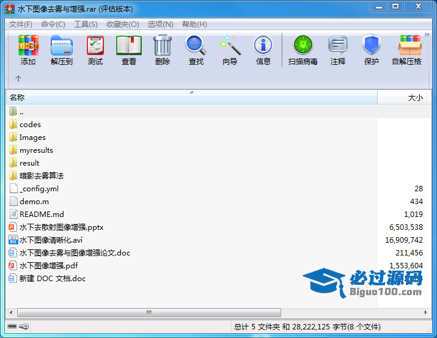The width and height of the screenshot is (437, 338).
Task: Launch the 查找 (Find) magnifier tool
Action: (x=196, y=50)
